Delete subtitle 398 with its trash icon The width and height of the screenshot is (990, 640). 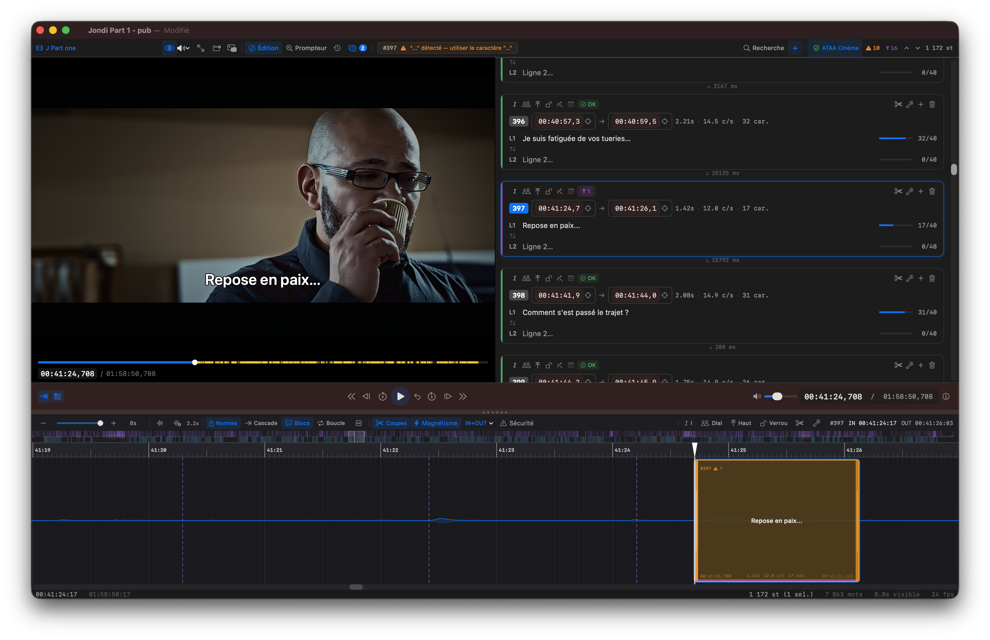[932, 278]
